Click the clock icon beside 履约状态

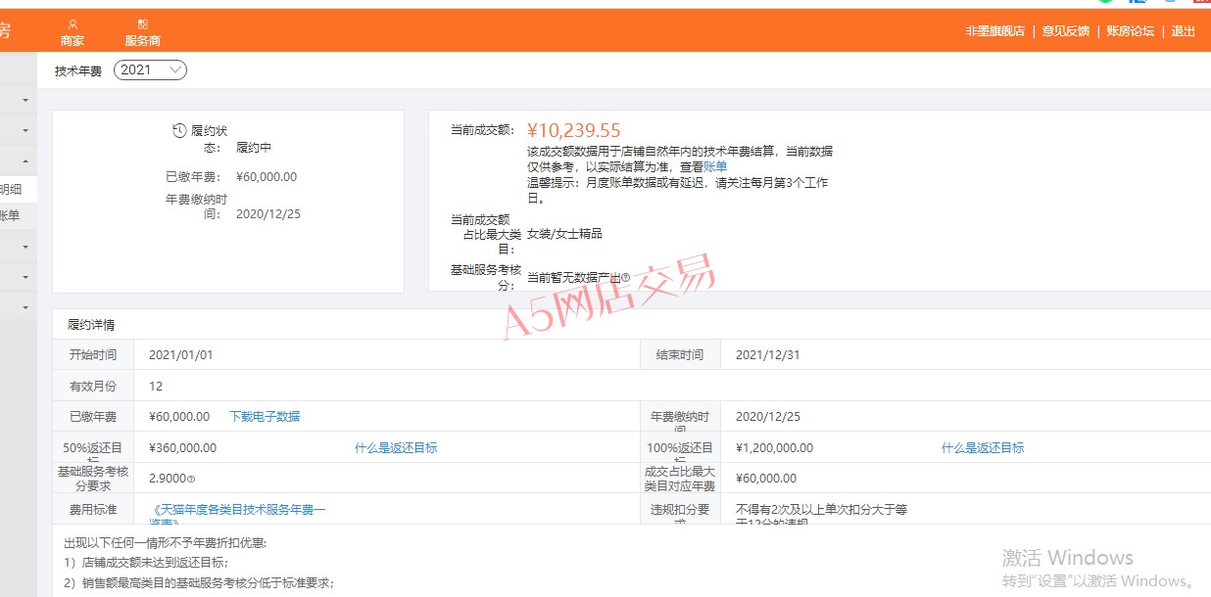click(179, 130)
